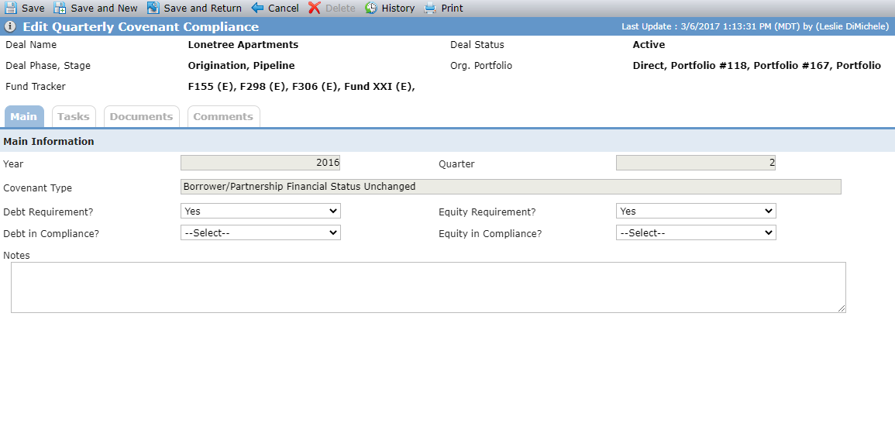Click the Debt in Compliance? label

(51, 233)
